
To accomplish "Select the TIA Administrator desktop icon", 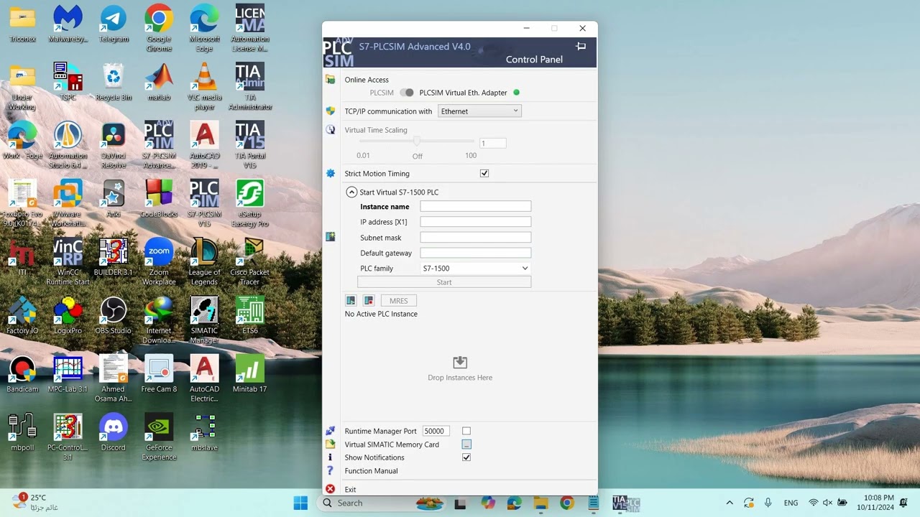I will click(249, 86).
